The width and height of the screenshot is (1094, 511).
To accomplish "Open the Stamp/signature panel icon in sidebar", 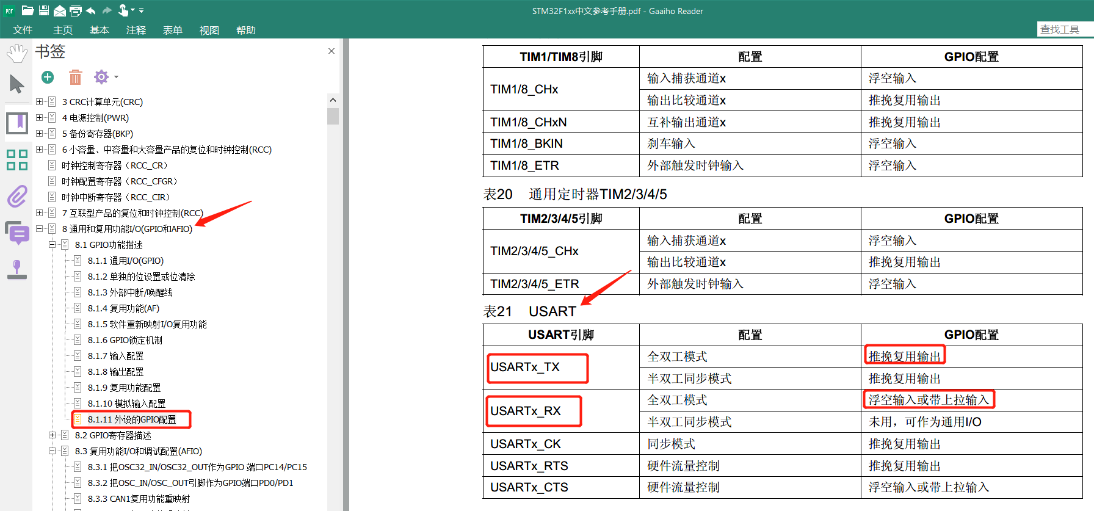I will 17,269.
